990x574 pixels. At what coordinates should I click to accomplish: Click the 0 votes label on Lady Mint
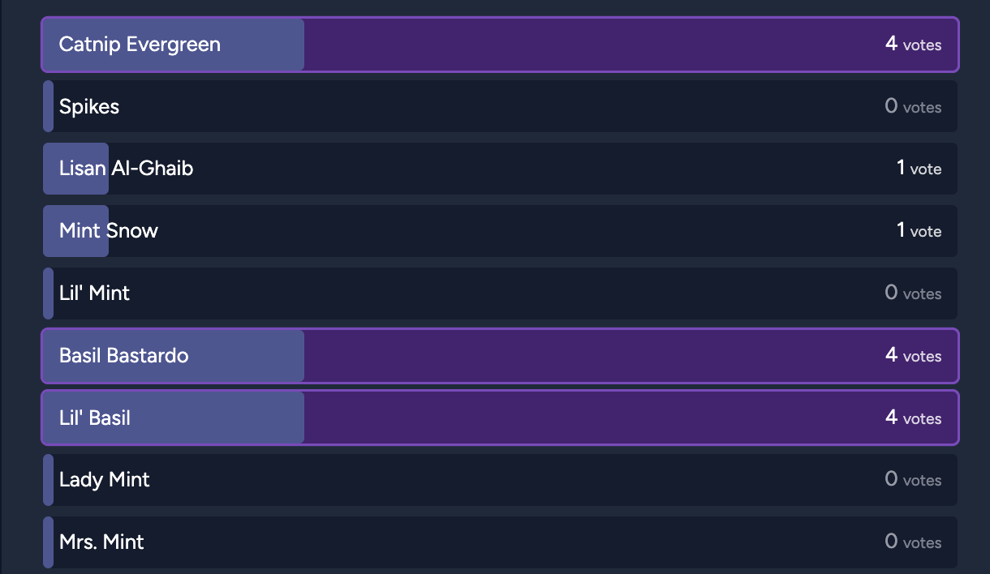click(914, 480)
